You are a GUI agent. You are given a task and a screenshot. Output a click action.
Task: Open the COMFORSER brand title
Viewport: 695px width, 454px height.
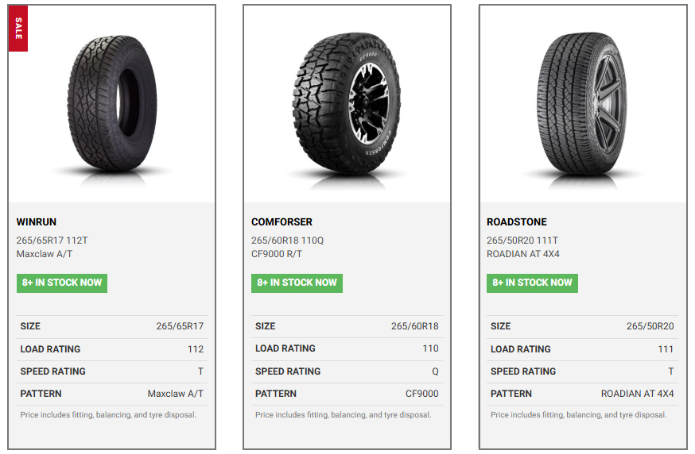tap(282, 222)
